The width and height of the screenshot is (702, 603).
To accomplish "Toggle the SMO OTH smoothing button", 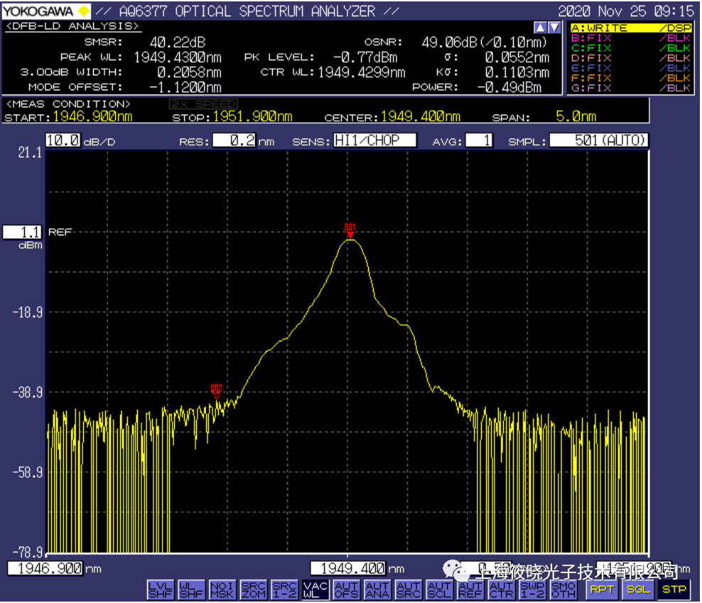I will (563, 589).
